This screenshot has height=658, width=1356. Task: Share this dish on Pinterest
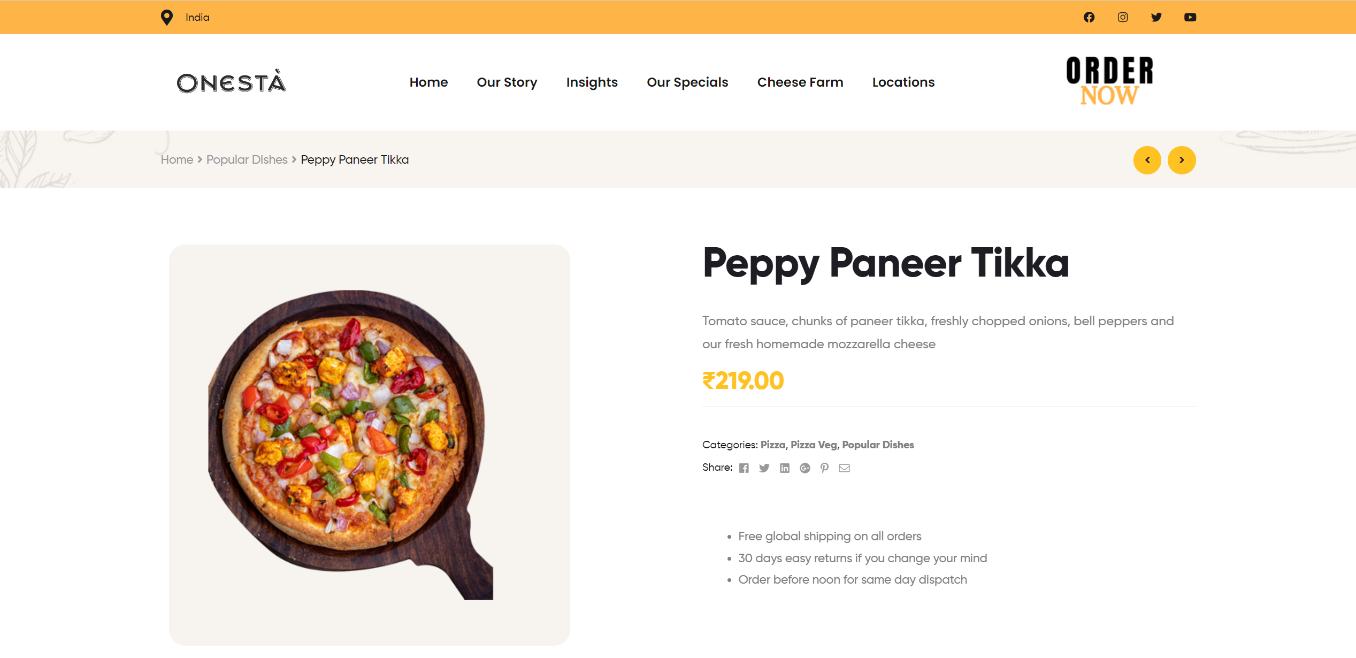click(x=825, y=468)
